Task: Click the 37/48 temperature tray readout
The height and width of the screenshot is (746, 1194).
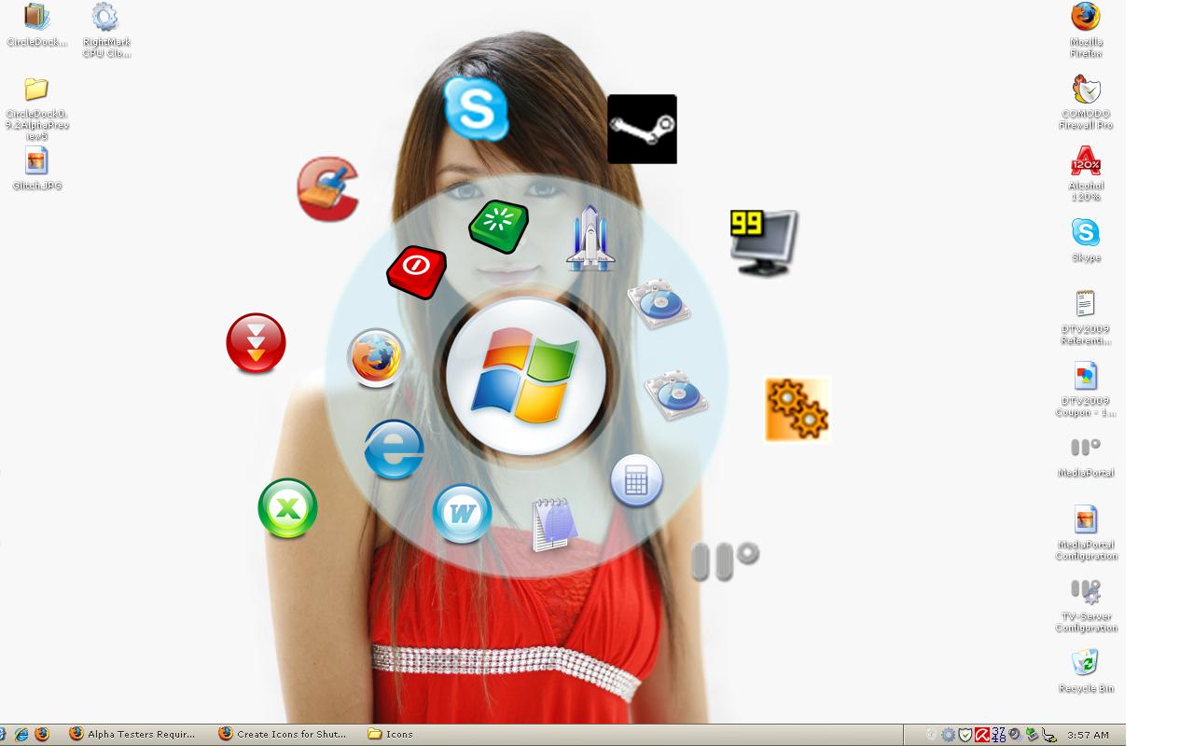Action: tap(998, 735)
